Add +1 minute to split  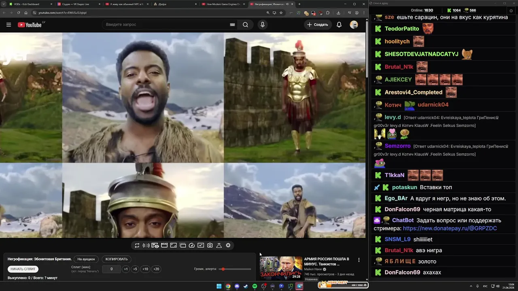click(x=126, y=269)
